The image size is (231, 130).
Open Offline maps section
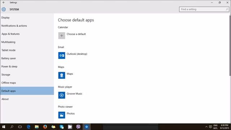tap(27, 83)
